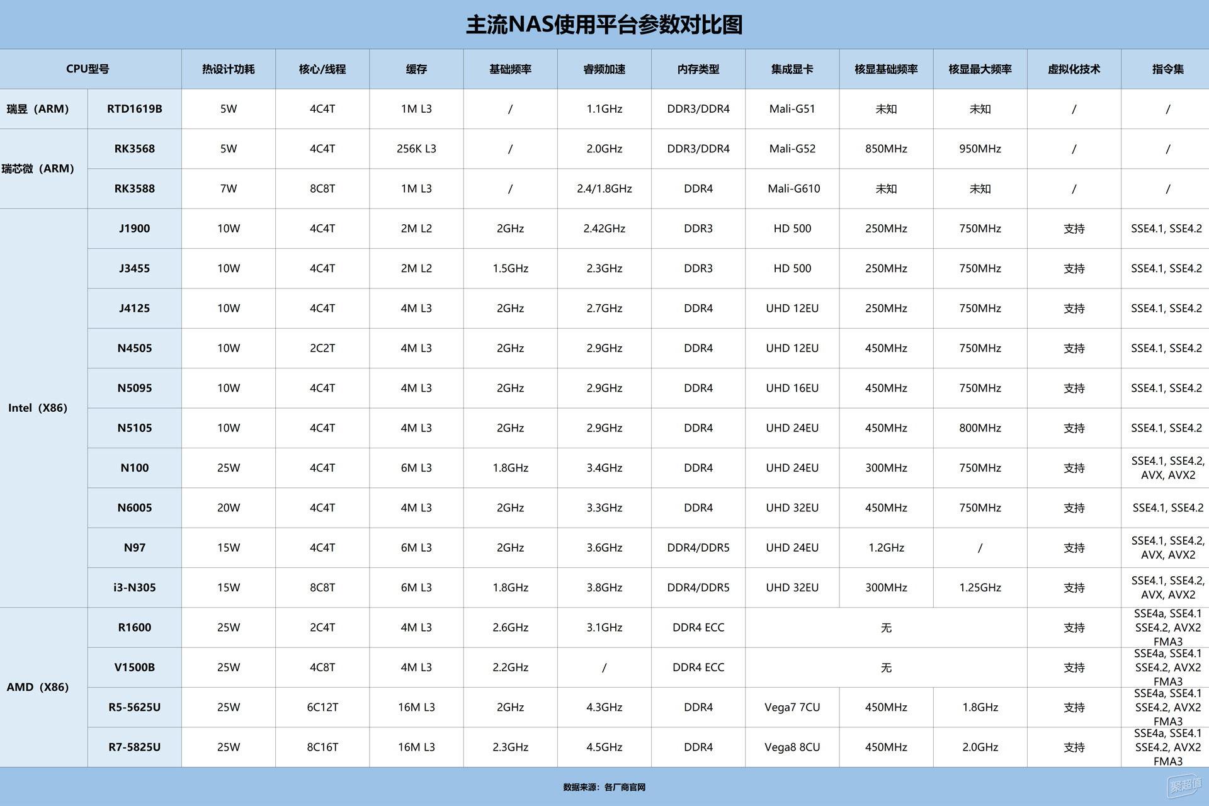Click the N100 model name cell

click(135, 468)
